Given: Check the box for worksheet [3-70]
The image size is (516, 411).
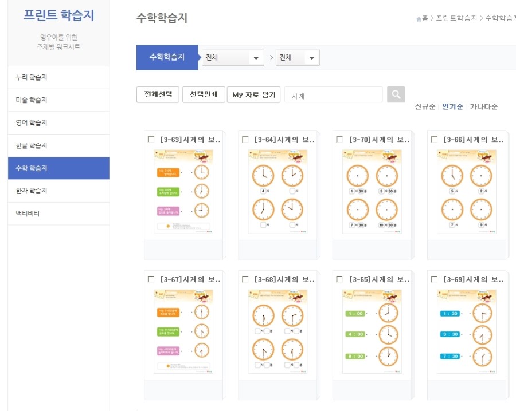Looking at the screenshot, I should click(339, 139).
